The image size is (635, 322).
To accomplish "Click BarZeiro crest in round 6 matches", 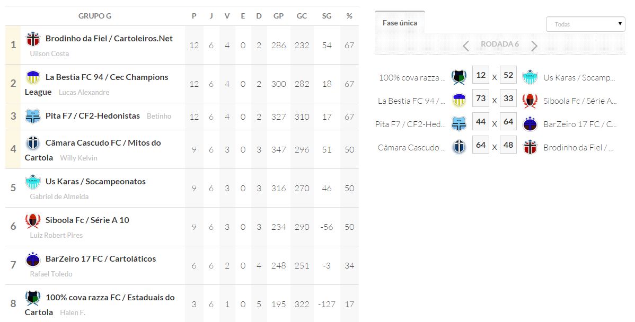I will tap(530, 124).
